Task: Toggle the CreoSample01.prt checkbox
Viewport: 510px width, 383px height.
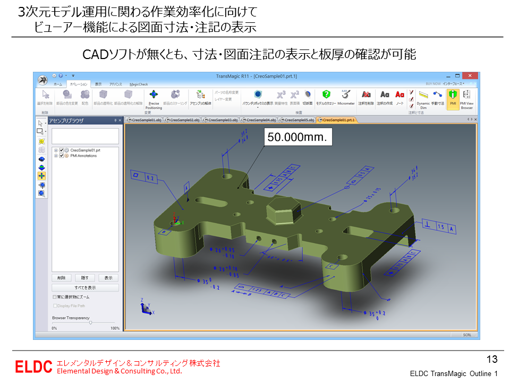Action: (x=62, y=150)
